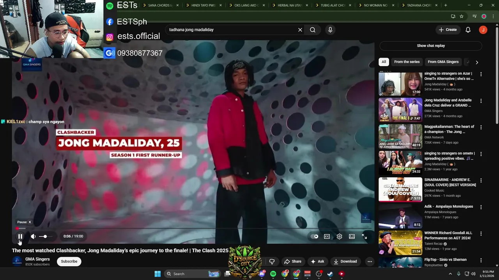The height and width of the screenshot is (280, 499).
Task: Show more filter chips with the next arrow
Action: pos(477,62)
